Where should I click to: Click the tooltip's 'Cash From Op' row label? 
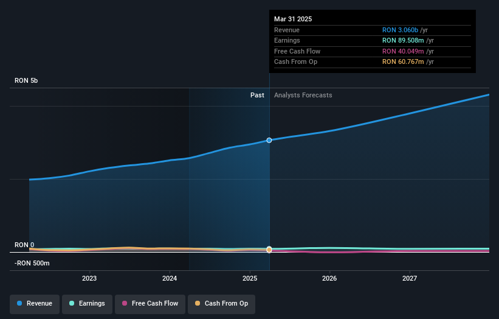pos(295,62)
